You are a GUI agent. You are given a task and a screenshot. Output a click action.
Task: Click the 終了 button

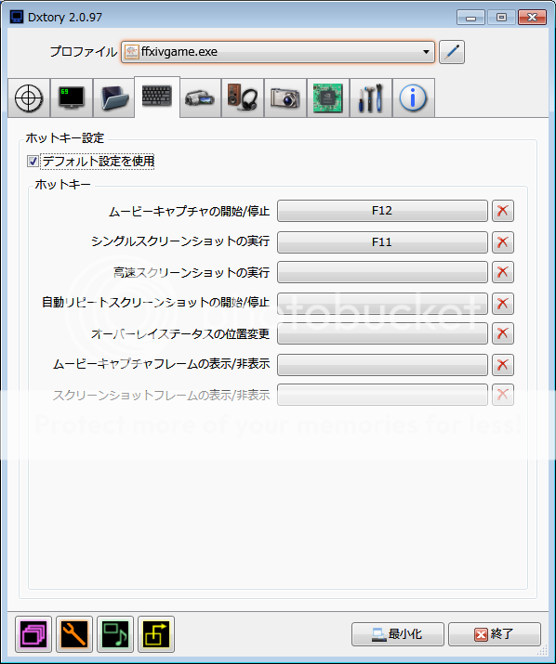coord(495,634)
